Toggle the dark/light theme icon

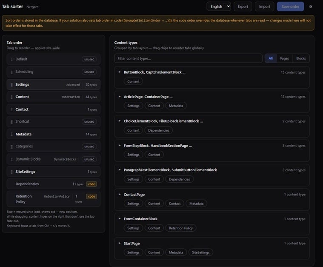click(310, 6)
